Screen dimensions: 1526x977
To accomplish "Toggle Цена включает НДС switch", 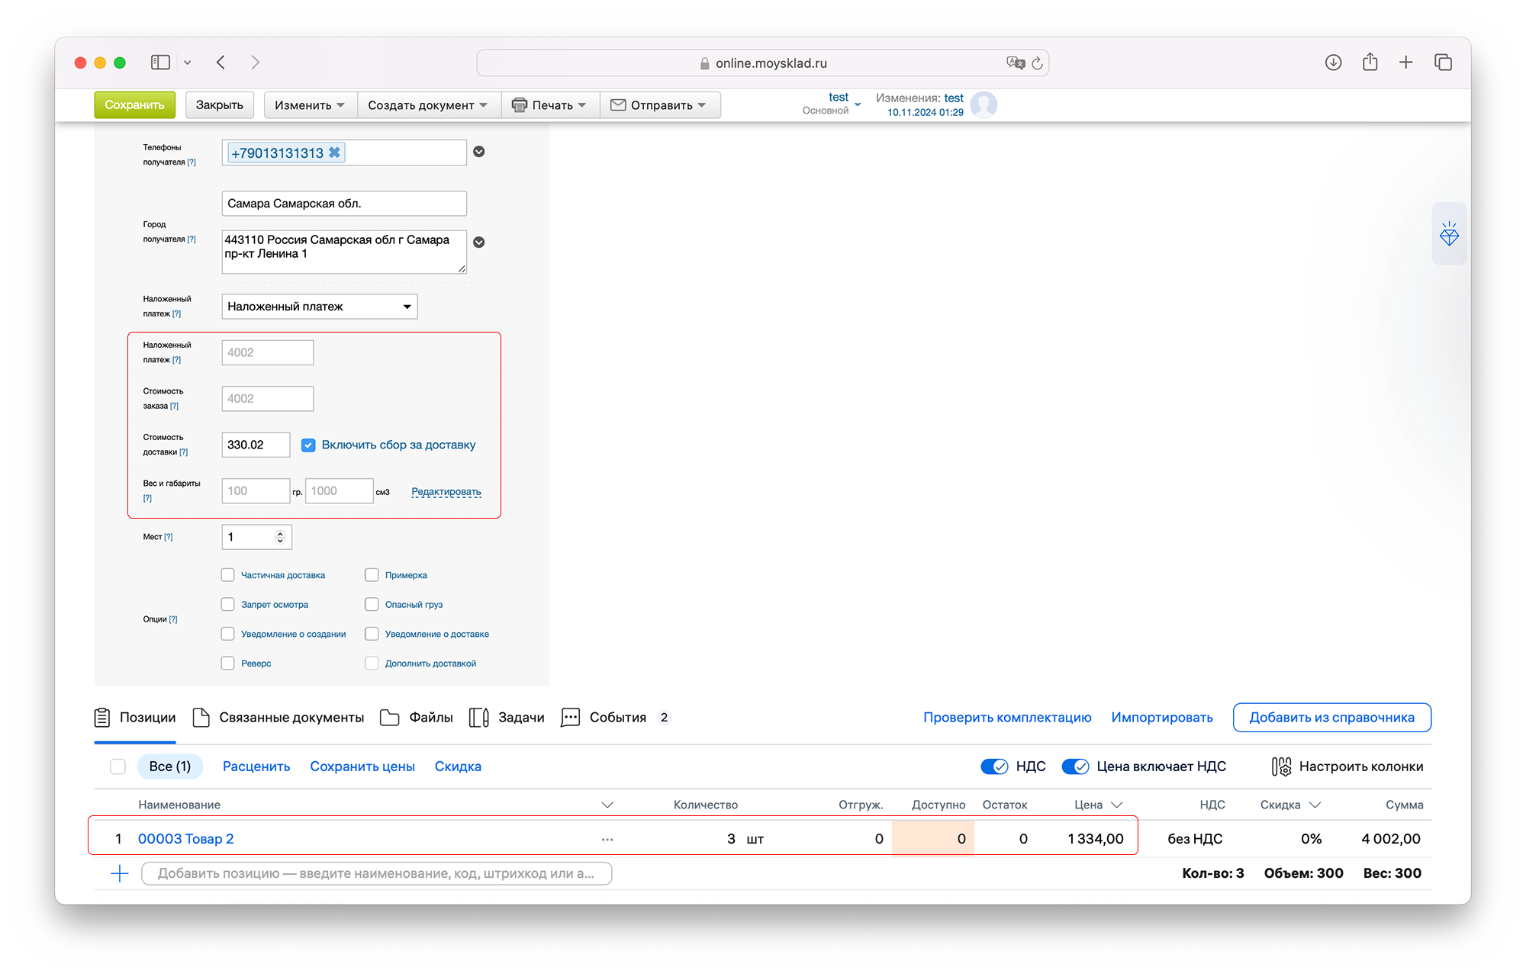I will point(1075,766).
